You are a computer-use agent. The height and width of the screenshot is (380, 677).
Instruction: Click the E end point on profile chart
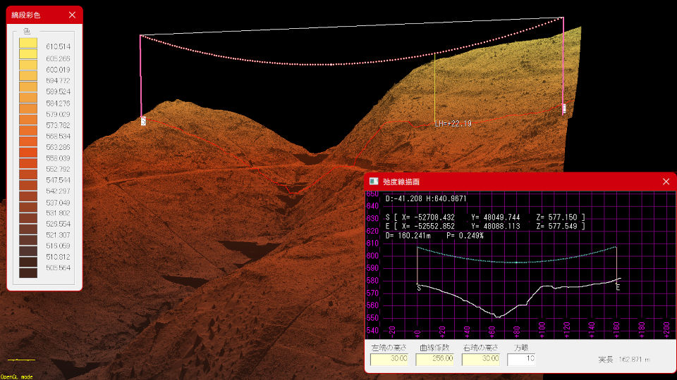click(x=618, y=287)
